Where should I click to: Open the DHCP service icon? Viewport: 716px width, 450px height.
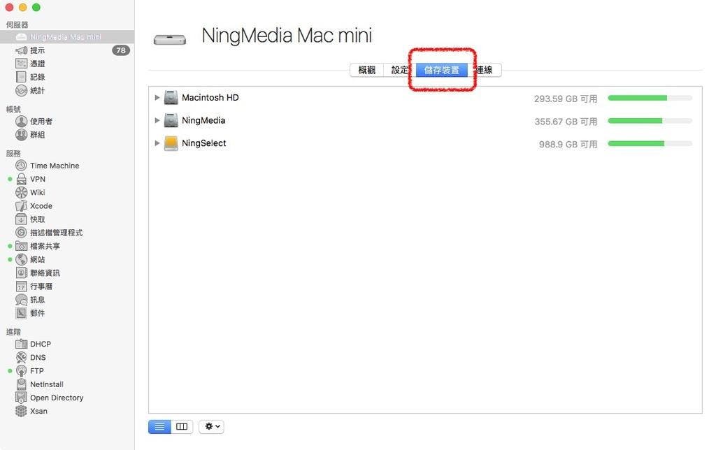pyautogui.click(x=22, y=344)
